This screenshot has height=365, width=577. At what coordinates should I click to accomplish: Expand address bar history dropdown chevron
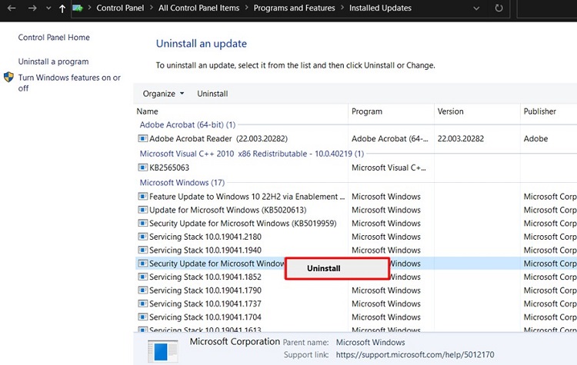click(x=477, y=8)
